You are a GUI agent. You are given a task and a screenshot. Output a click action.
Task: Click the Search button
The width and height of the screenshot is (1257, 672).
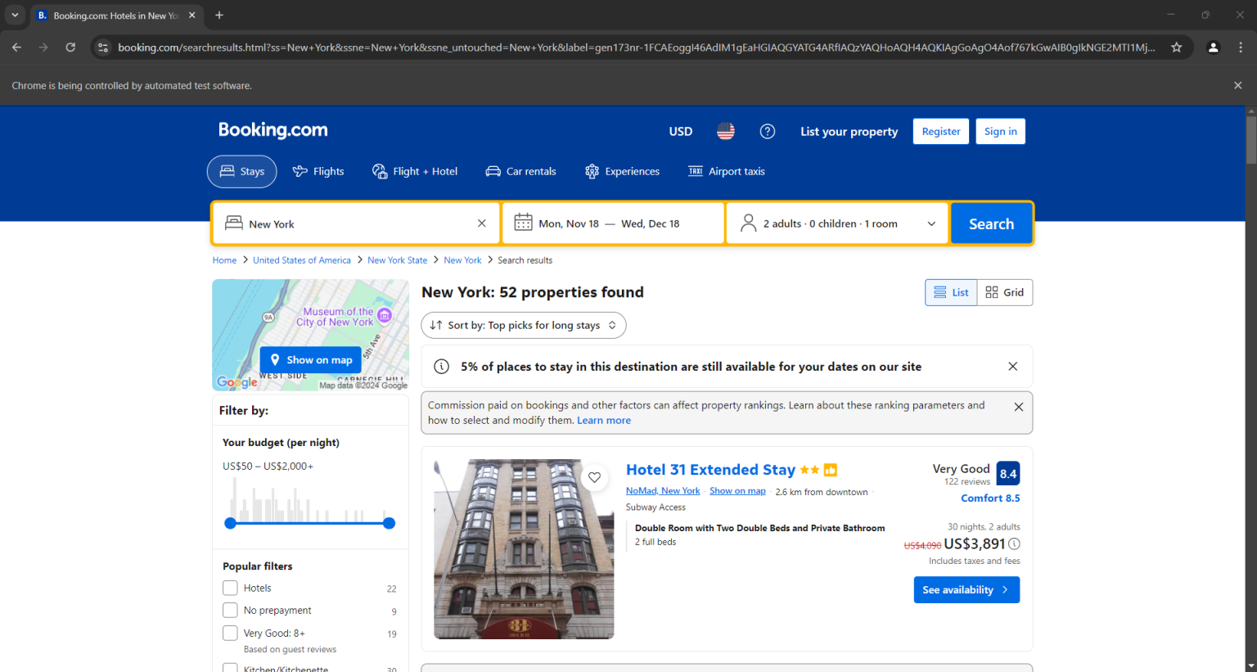click(991, 223)
